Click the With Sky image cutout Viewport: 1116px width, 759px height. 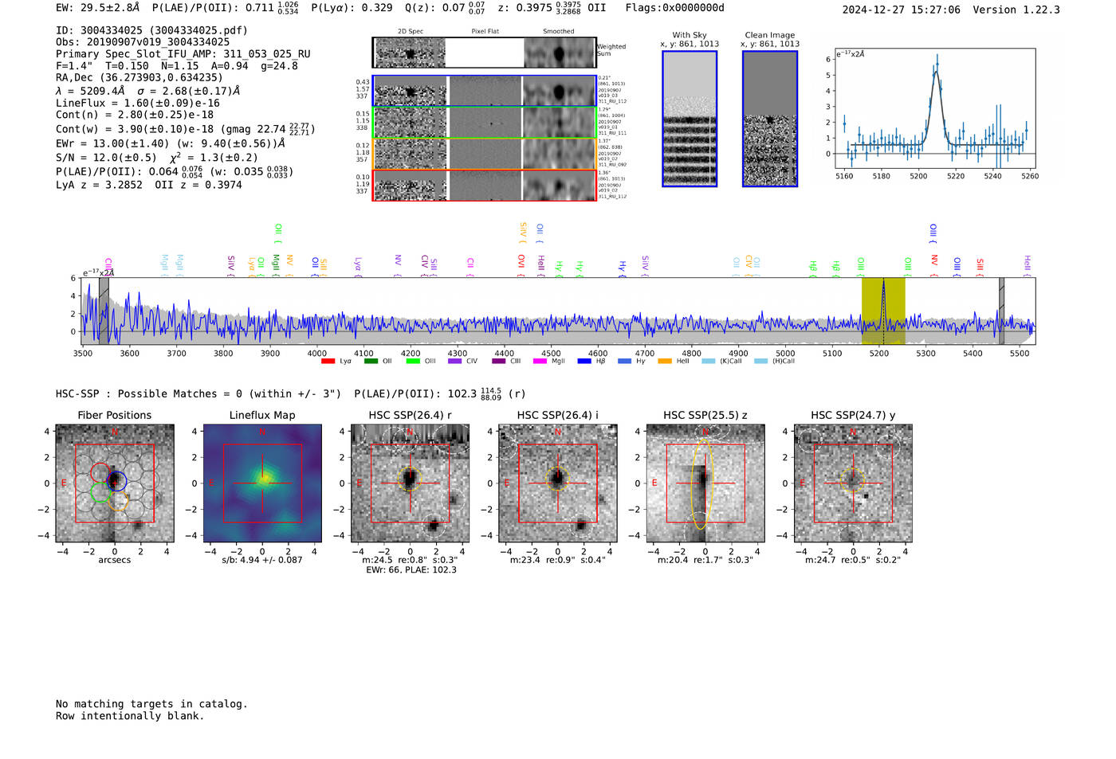point(690,119)
